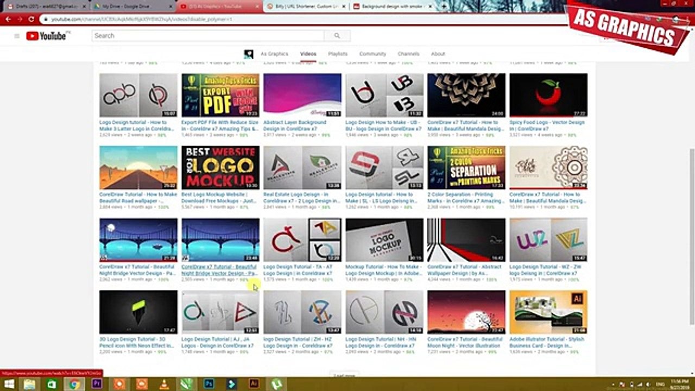Click the 3D Pencil Icon Neon Effect title link
Screen dimensions: 695x391
(138, 342)
